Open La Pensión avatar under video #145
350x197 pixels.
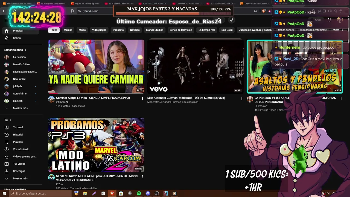[250, 99]
